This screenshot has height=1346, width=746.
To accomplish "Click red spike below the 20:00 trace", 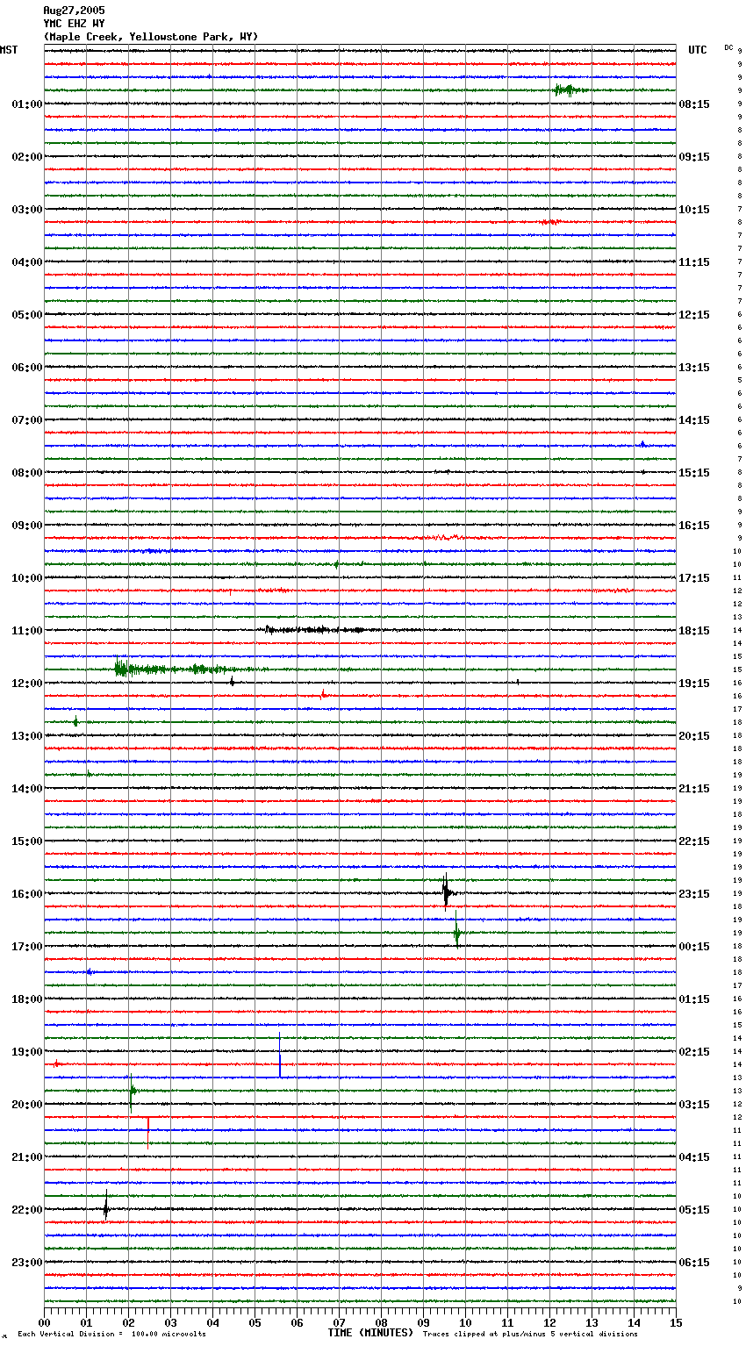I will point(148,1131).
